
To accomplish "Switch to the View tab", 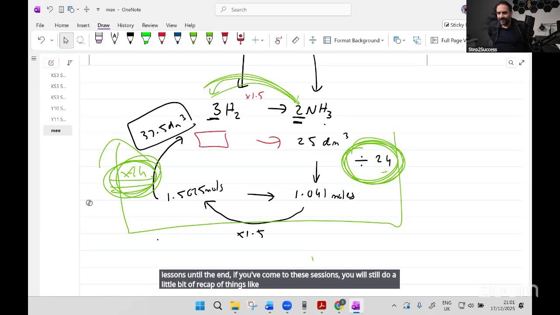I will click(171, 25).
